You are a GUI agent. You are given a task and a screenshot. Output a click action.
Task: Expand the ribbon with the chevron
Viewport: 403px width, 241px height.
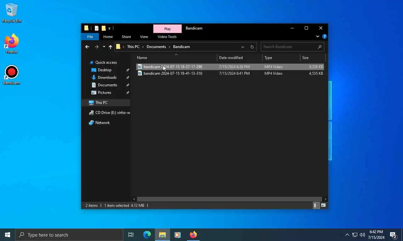tap(318, 37)
